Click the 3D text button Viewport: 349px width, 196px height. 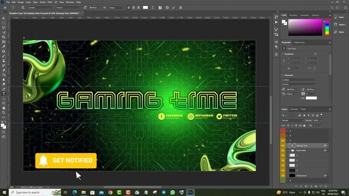(x=180, y=8)
